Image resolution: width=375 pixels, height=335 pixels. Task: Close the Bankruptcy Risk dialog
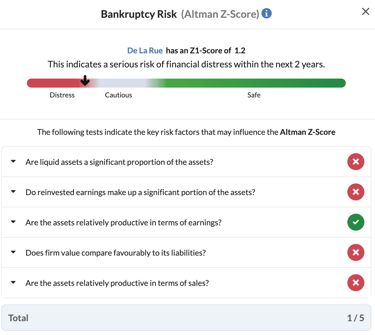click(x=365, y=11)
